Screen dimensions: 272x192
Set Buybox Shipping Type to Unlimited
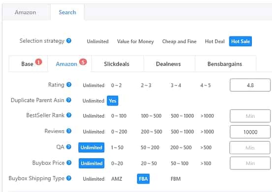(x=93, y=179)
